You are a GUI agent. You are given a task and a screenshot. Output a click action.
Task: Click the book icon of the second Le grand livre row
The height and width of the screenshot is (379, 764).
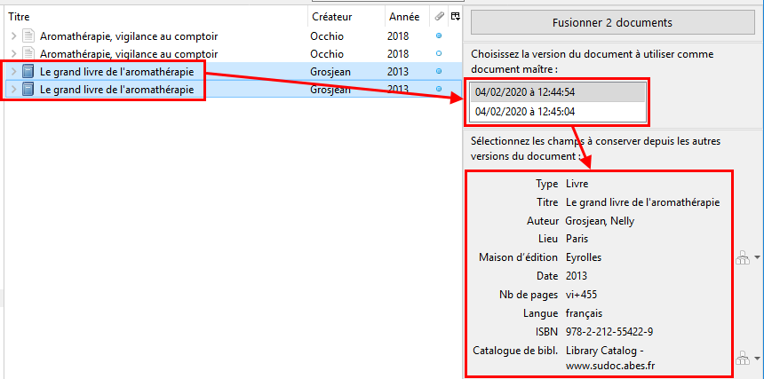[x=28, y=89]
